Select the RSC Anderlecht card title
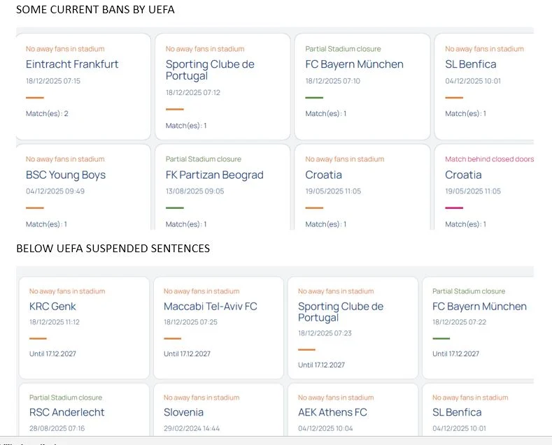Image resolution: width=552 pixels, height=445 pixels. [66, 412]
